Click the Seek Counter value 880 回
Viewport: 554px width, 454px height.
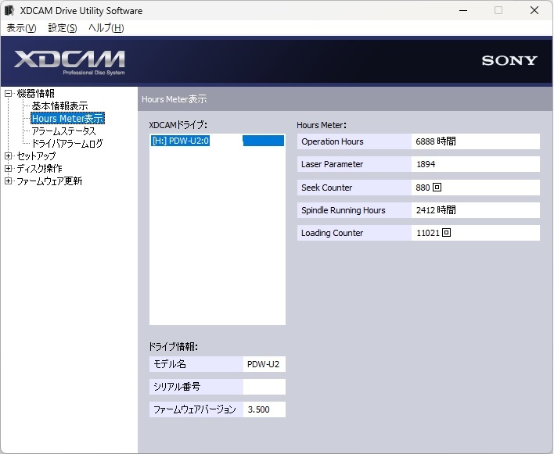coord(475,188)
